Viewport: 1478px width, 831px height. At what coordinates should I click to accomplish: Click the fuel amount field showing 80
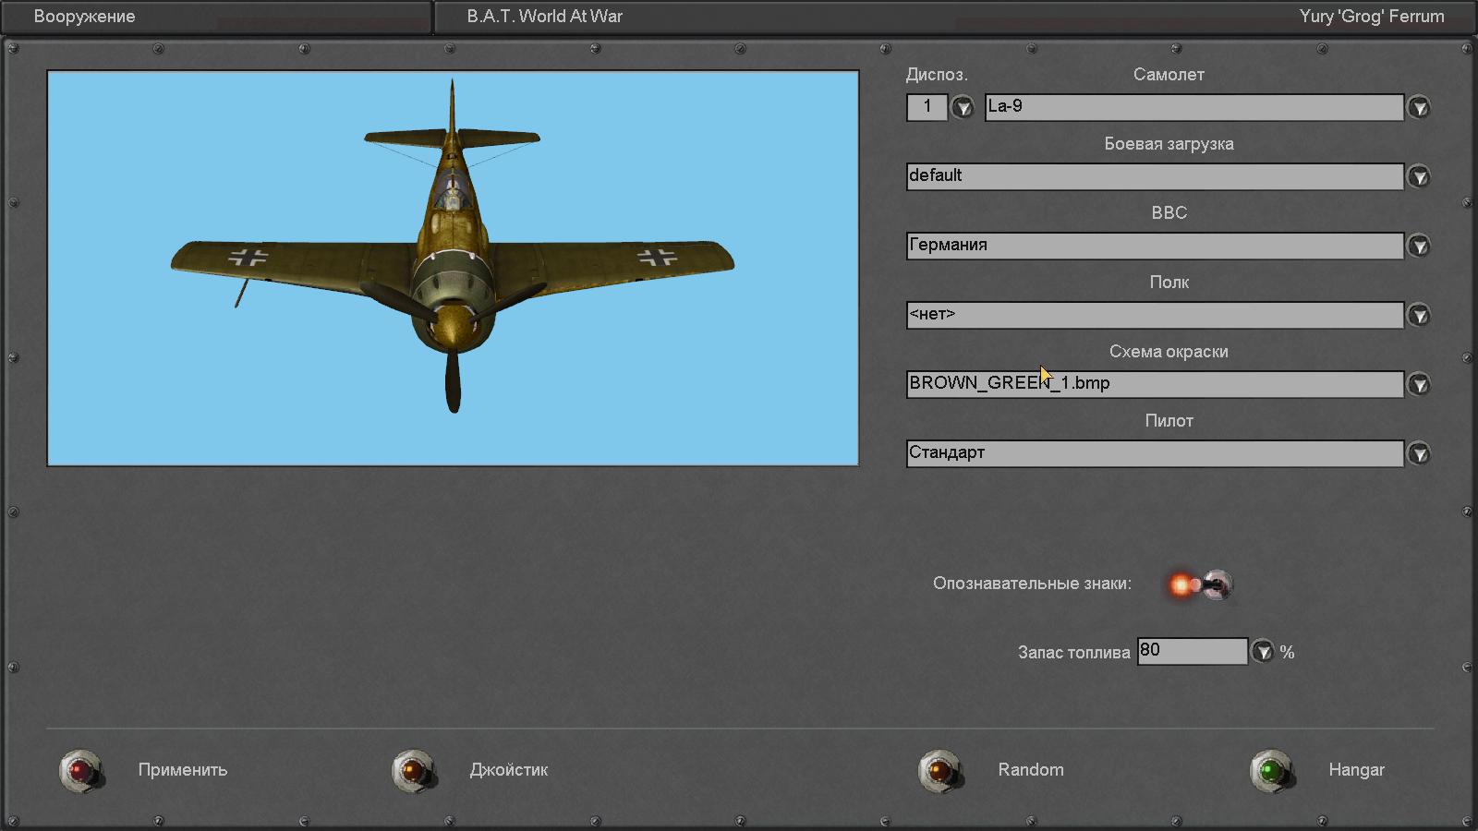click(x=1192, y=651)
